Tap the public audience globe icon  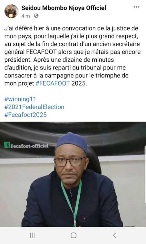tap(36, 16)
